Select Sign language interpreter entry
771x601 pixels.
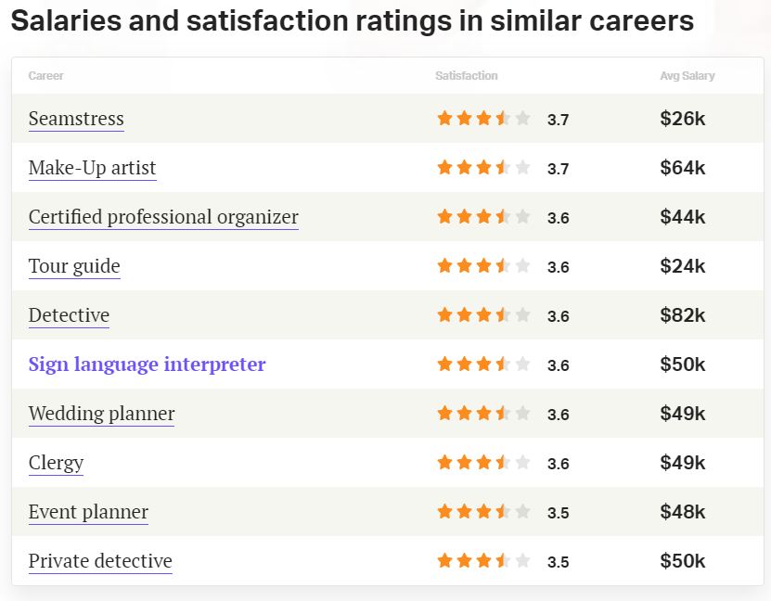click(147, 364)
